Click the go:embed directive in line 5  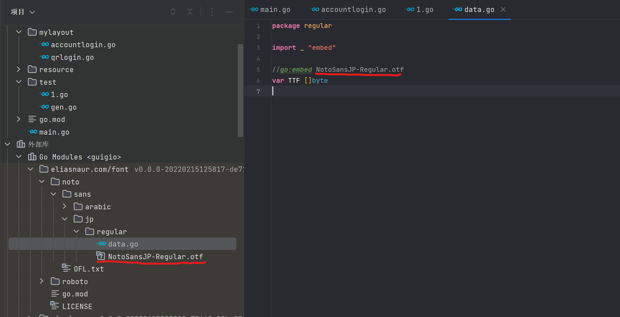tap(296, 69)
